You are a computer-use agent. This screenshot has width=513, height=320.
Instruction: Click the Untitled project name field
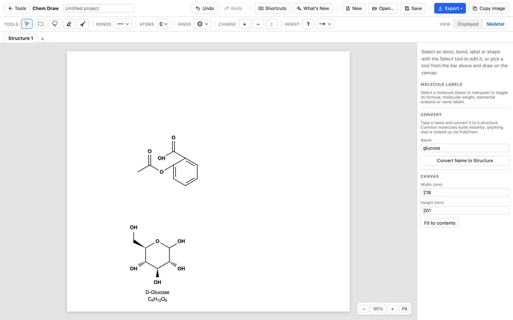[99, 8]
